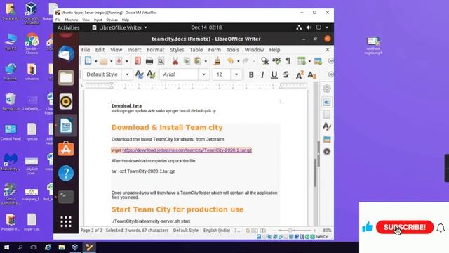This screenshot has height=253, width=449.
Task: Open Thunderbird Mail from Ubuntu dock
Action: [66, 53]
